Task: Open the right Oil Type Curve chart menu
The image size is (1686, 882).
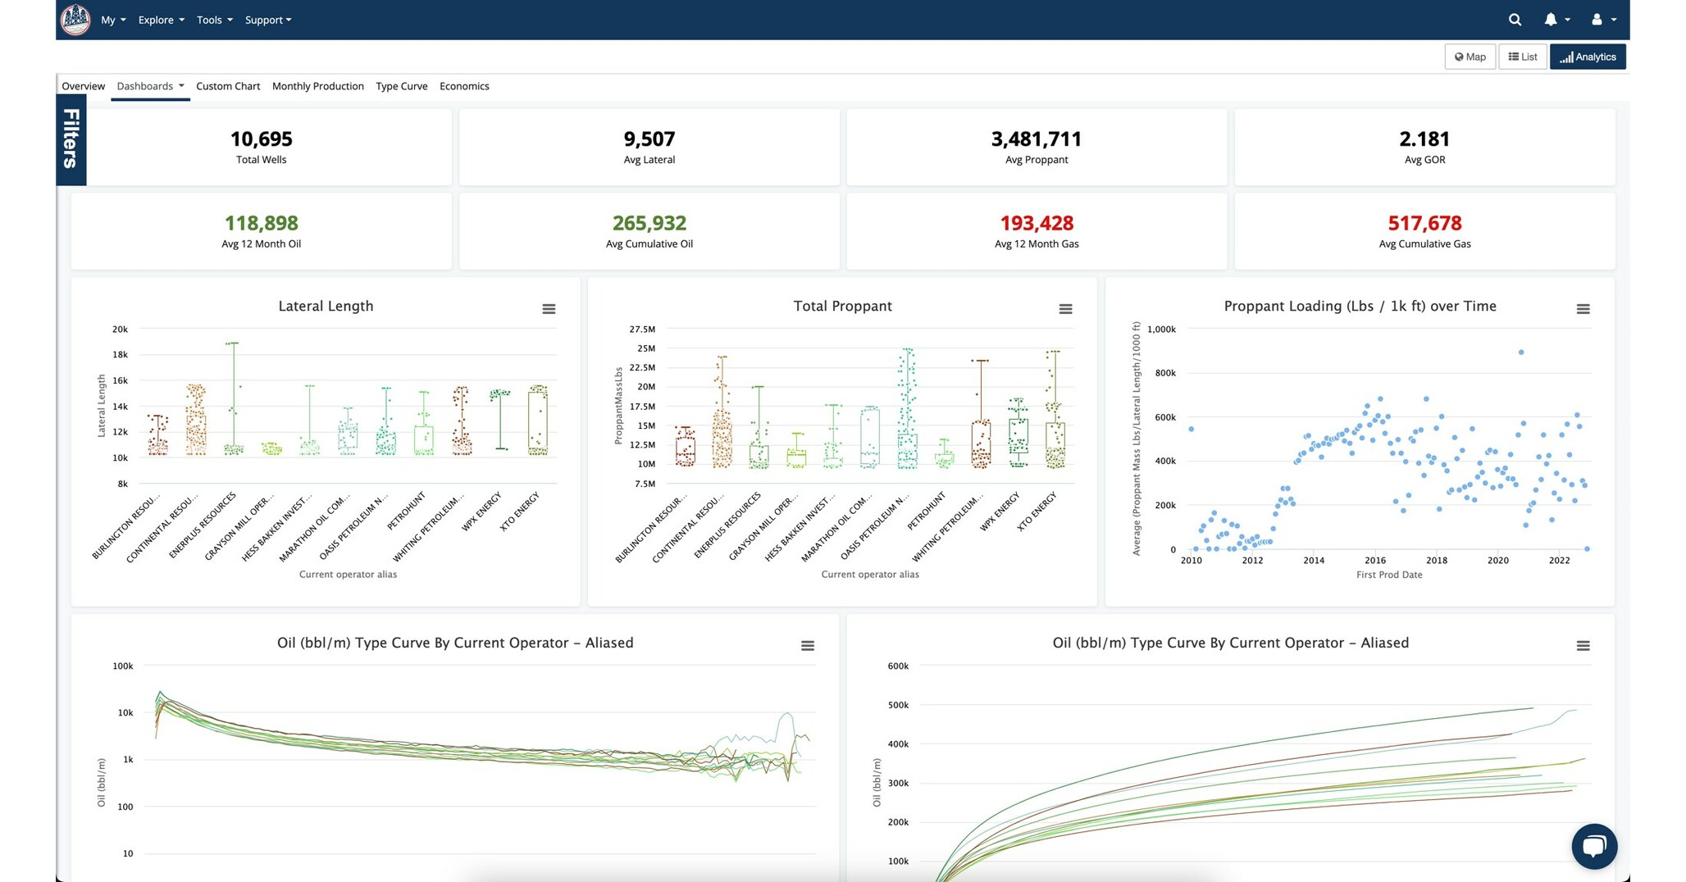Action: pyautogui.click(x=1583, y=645)
